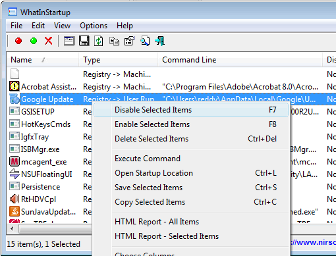This screenshot has height=256, width=336.
Task: Click the nirsoft website link in status bar
Action: pos(313,242)
